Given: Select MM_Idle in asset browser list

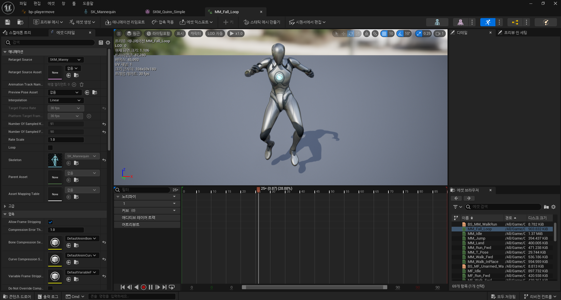Looking at the screenshot, I should click(x=502, y=234).
